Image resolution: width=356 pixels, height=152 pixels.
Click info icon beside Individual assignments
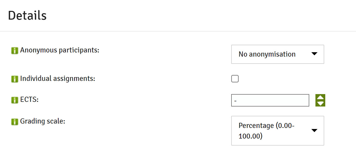click(x=15, y=79)
